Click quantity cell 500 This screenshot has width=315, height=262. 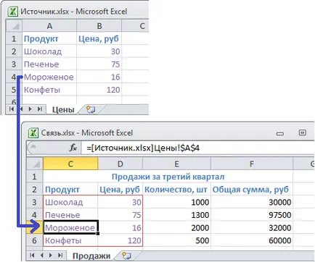click(x=177, y=240)
